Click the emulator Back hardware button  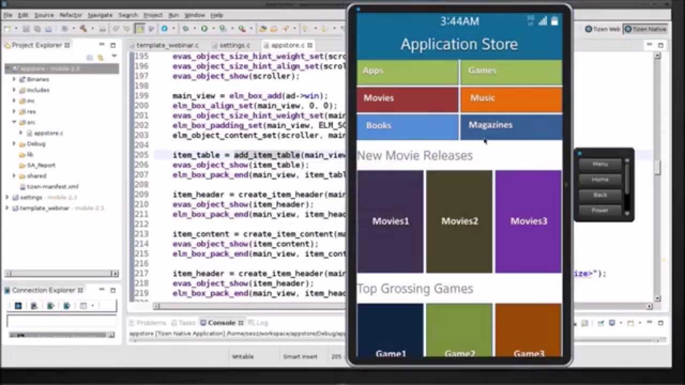point(600,195)
